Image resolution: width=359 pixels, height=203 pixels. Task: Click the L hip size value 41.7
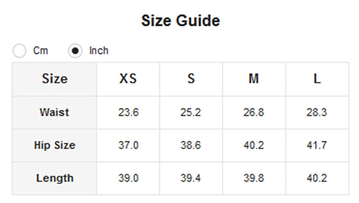point(317,145)
